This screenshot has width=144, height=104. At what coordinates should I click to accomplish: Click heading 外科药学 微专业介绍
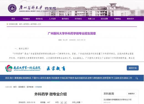click(51, 94)
